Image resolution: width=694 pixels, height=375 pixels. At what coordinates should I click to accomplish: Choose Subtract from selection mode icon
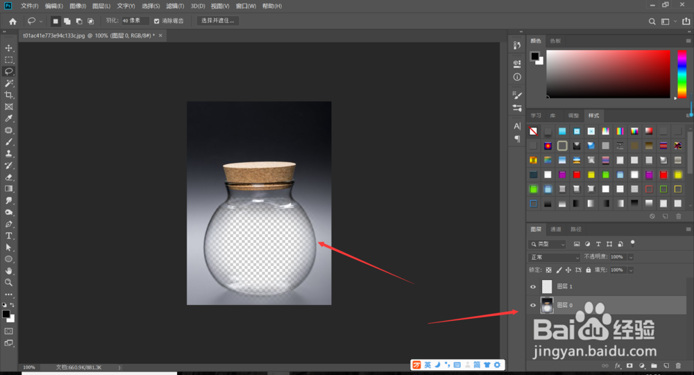pos(79,21)
